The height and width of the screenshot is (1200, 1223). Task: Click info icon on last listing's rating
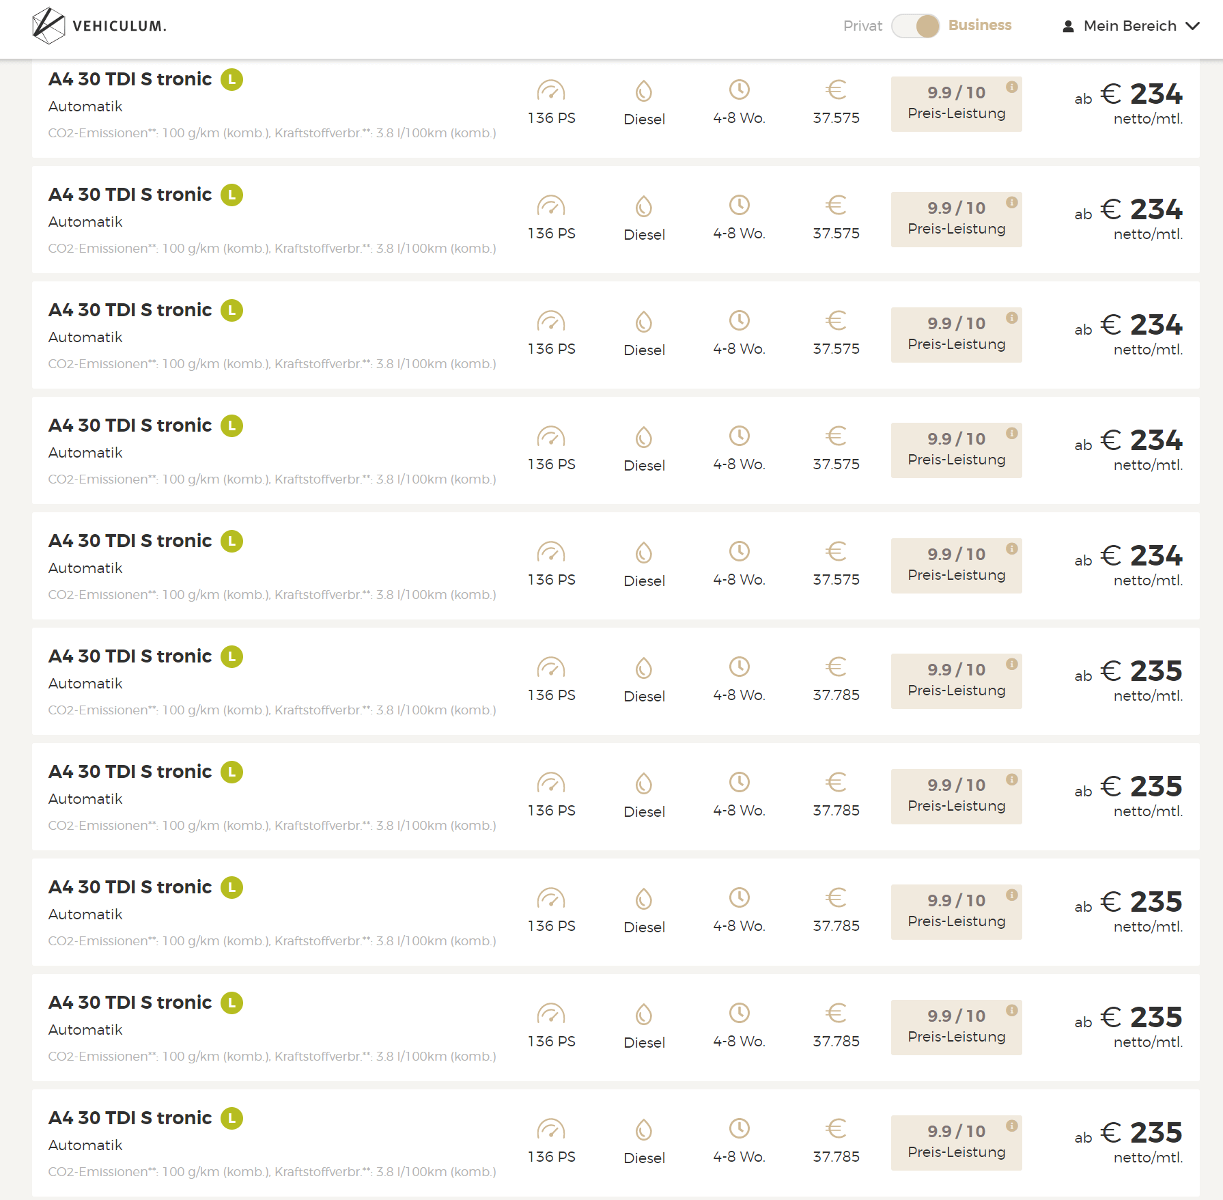point(1011,1126)
